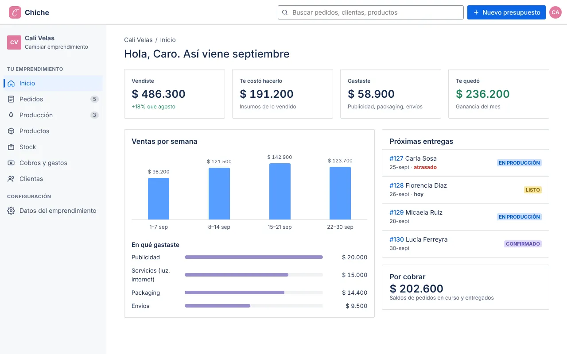This screenshot has width=567, height=354.
Task: Open order #129 link
Action: (x=396, y=212)
